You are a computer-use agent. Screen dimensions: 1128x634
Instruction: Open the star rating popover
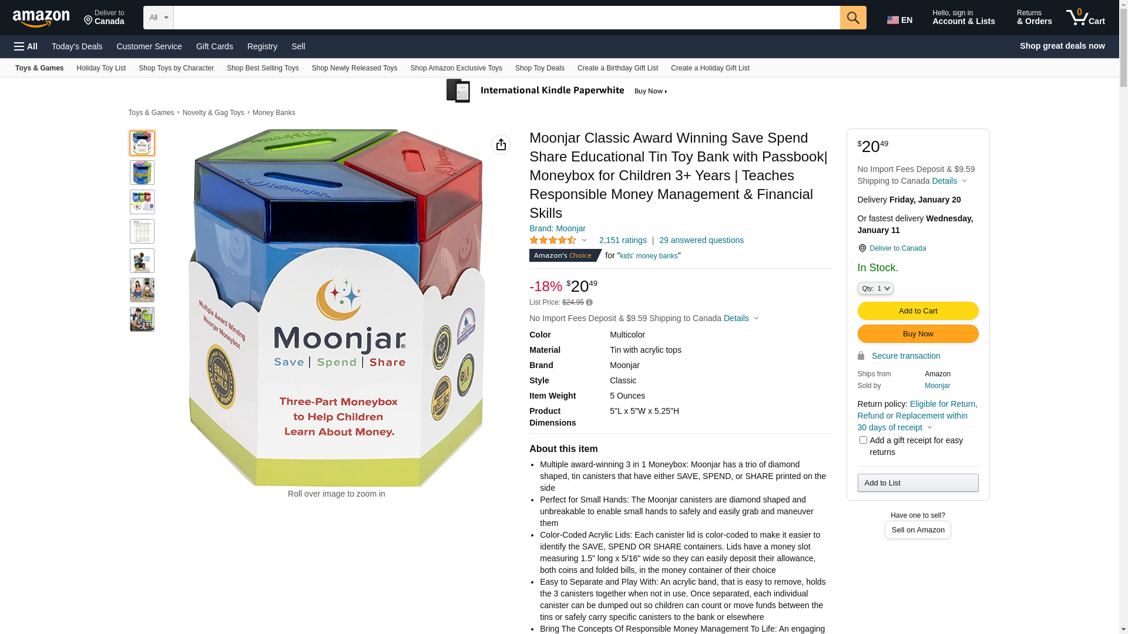558,240
